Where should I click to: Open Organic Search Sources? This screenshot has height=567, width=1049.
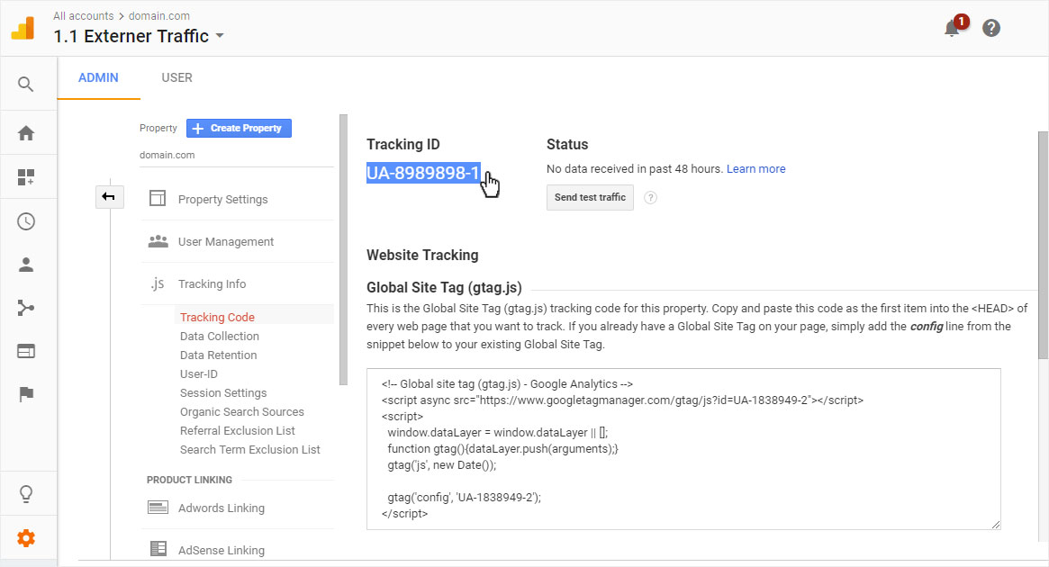242,412
